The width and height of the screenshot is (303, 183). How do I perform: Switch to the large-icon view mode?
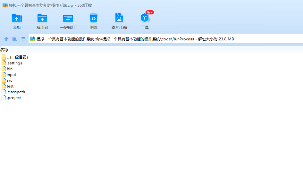15,39
